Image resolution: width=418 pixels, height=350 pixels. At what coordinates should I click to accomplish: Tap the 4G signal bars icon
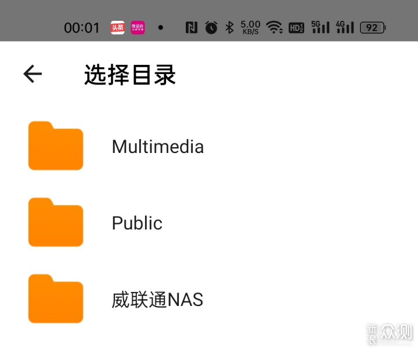click(x=345, y=27)
